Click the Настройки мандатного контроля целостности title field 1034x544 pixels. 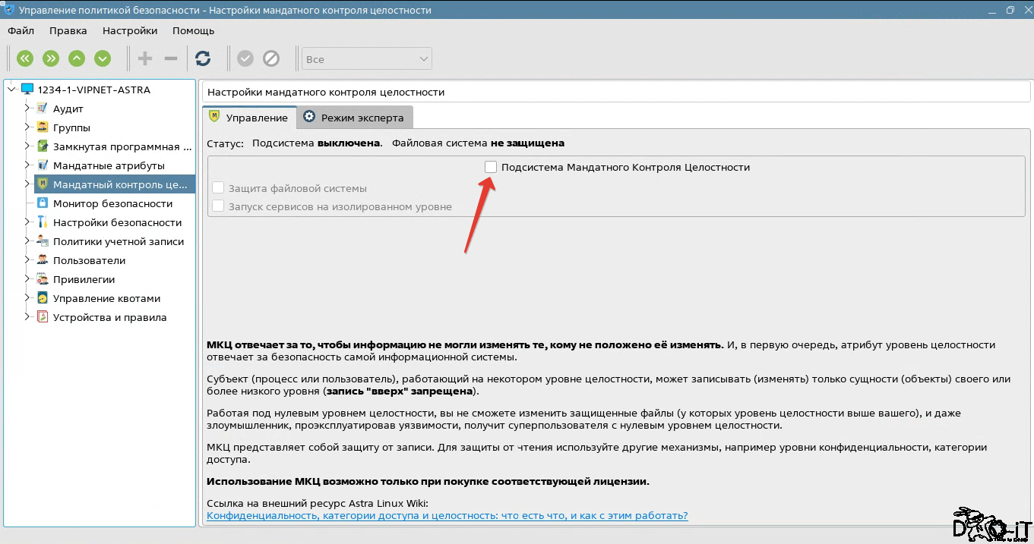[x=614, y=92]
